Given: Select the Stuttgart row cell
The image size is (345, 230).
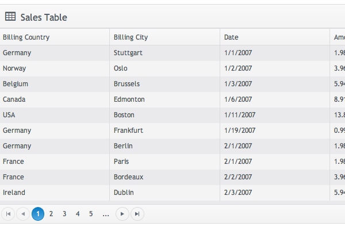Looking at the screenshot, I should click(128, 53).
